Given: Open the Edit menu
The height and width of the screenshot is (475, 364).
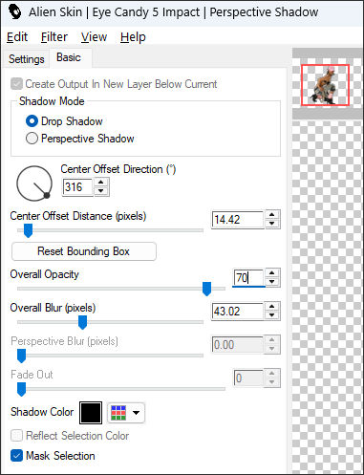Looking at the screenshot, I should click(17, 37).
